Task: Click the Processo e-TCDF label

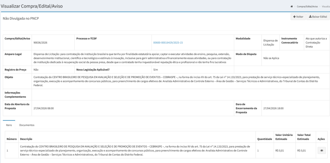Action: (86, 39)
